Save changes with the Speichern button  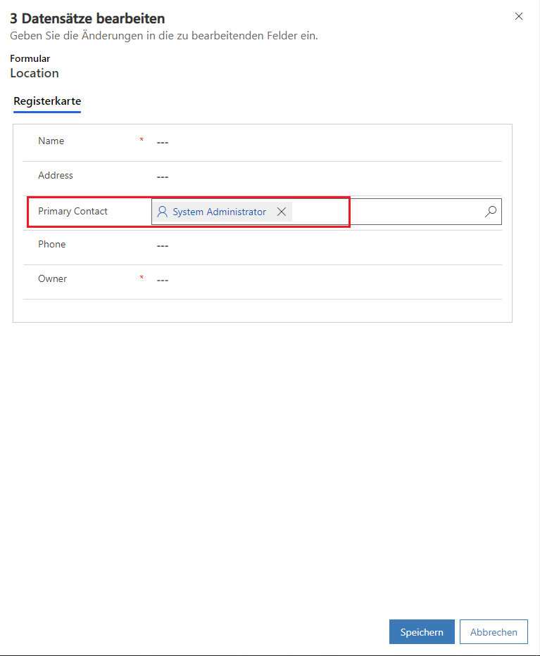pos(422,632)
